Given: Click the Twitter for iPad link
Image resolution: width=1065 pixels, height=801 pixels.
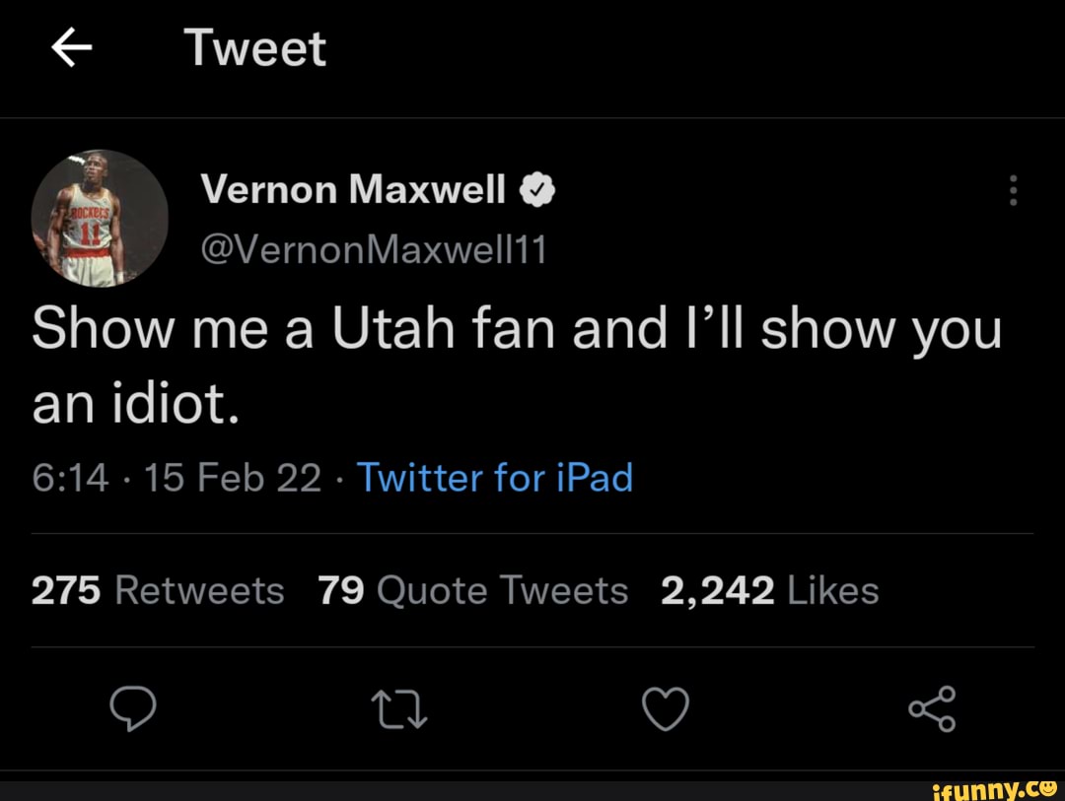Looking at the screenshot, I should [494, 478].
